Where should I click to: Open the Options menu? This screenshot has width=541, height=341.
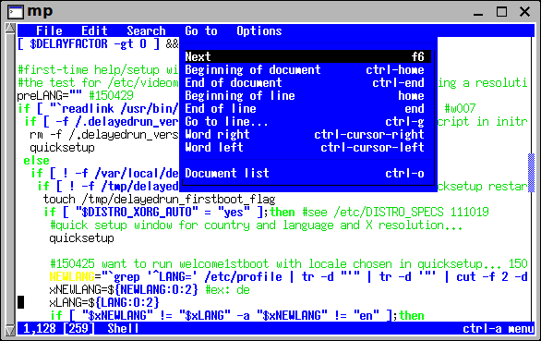(x=259, y=31)
